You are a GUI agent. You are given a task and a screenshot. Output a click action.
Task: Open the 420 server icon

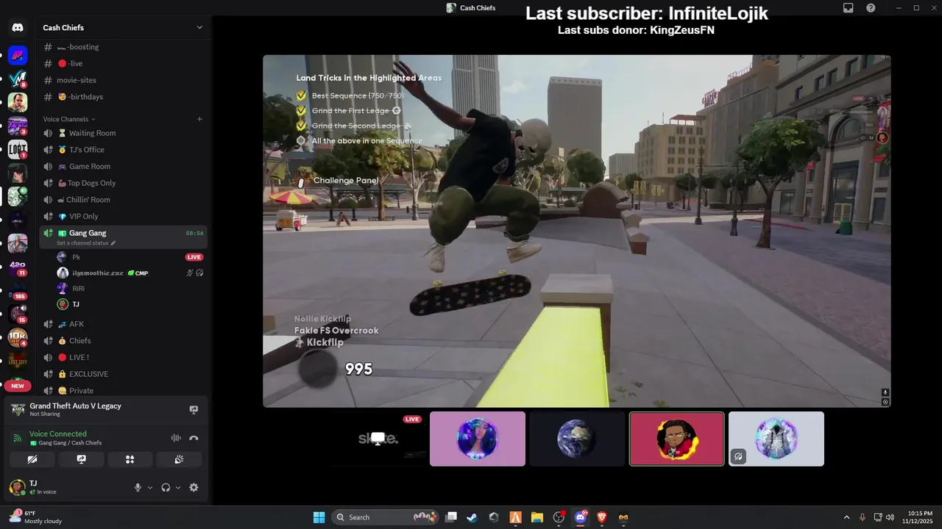pyautogui.click(x=18, y=267)
